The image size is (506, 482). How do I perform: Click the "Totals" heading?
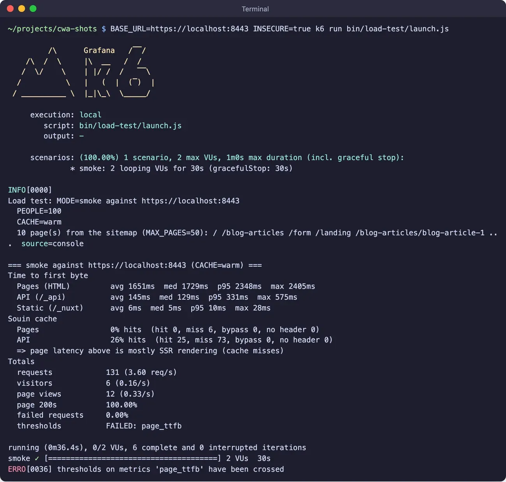21,362
